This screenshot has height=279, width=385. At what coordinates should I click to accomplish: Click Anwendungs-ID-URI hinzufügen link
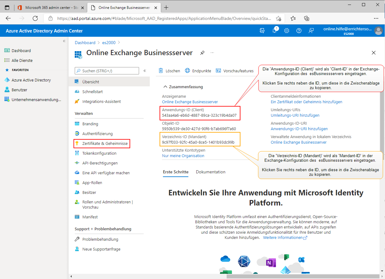point(299,129)
